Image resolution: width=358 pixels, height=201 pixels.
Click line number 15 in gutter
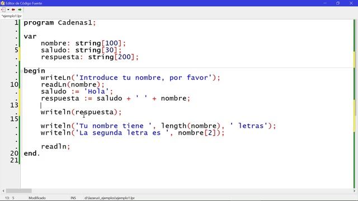14,119
